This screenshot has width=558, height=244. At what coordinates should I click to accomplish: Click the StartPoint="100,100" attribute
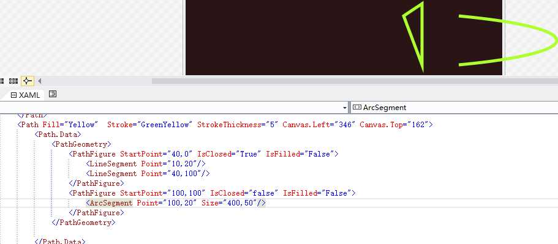click(x=163, y=193)
